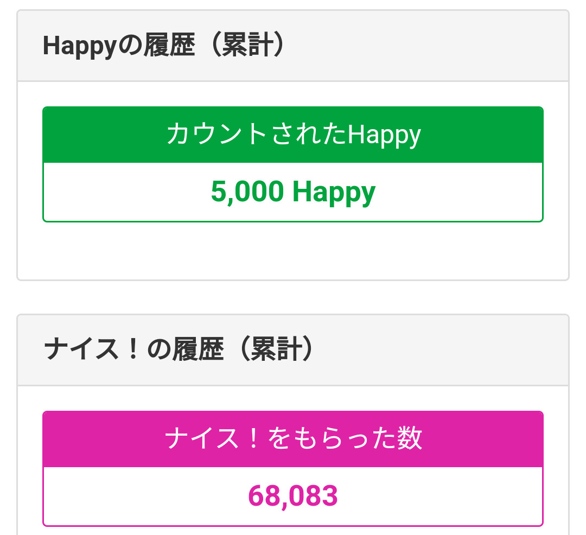
Task: Click the 68,083 count value
Action: coord(293,495)
